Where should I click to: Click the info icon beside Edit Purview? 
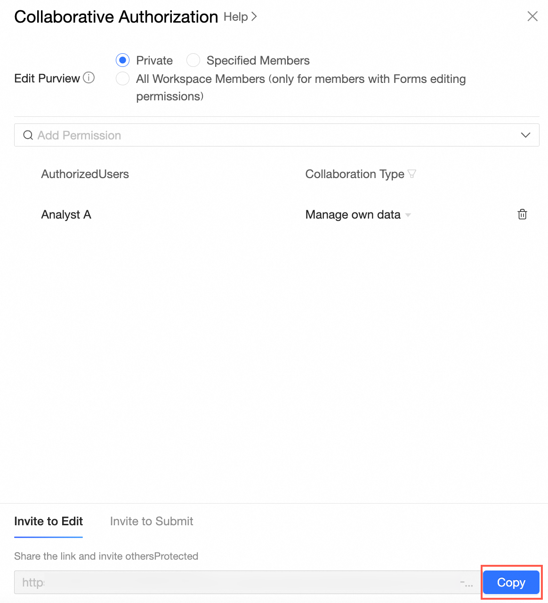89,78
